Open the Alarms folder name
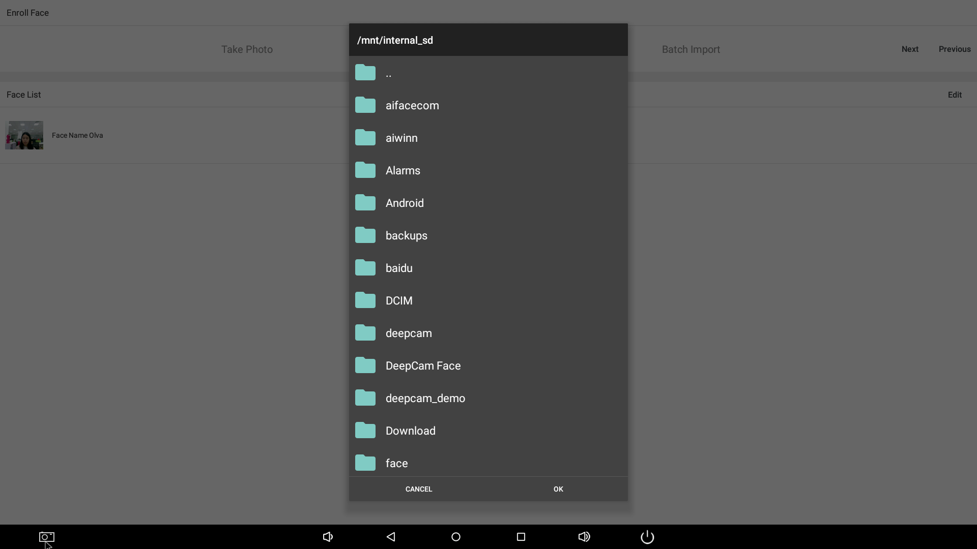 pyautogui.click(x=403, y=170)
